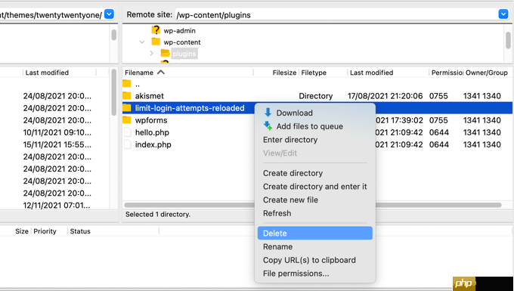The image size is (514, 291).
Task: Open the Remote site path dropdown
Action: pyautogui.click(x=503, y=14)
